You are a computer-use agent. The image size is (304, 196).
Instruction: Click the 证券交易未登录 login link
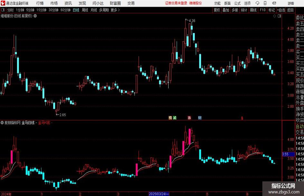(176, 3)
